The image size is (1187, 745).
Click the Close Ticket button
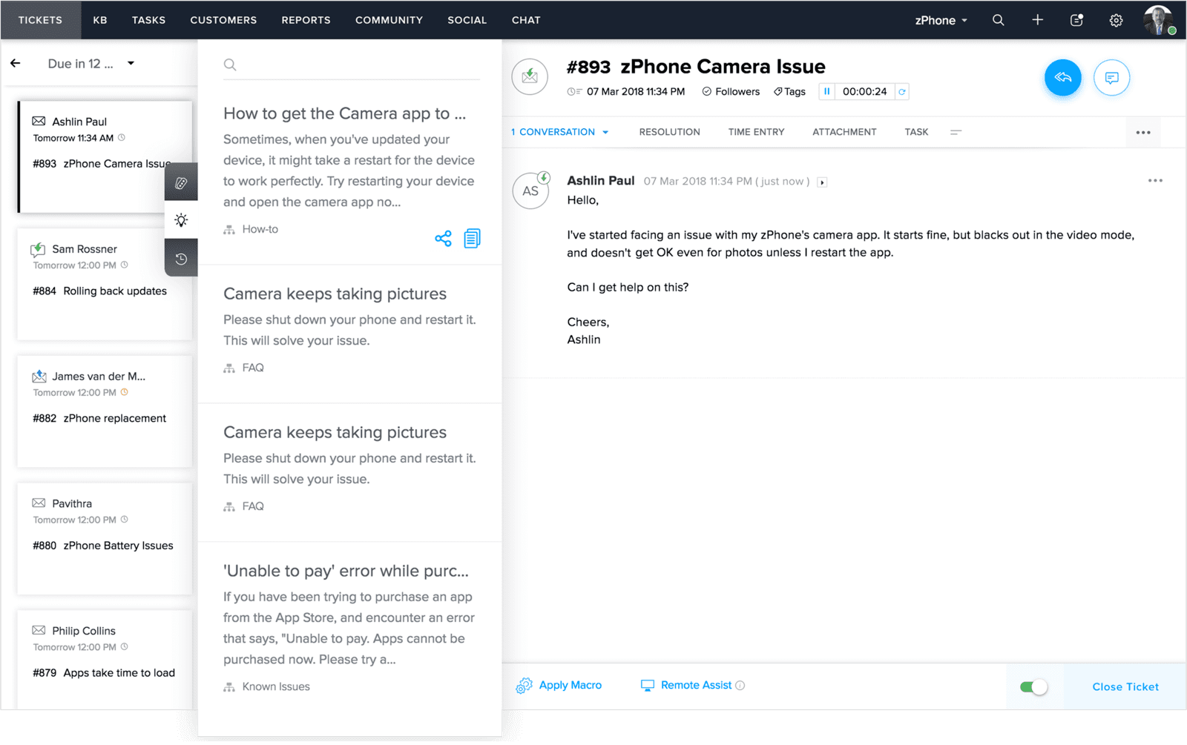click(x=1125, y=687)
